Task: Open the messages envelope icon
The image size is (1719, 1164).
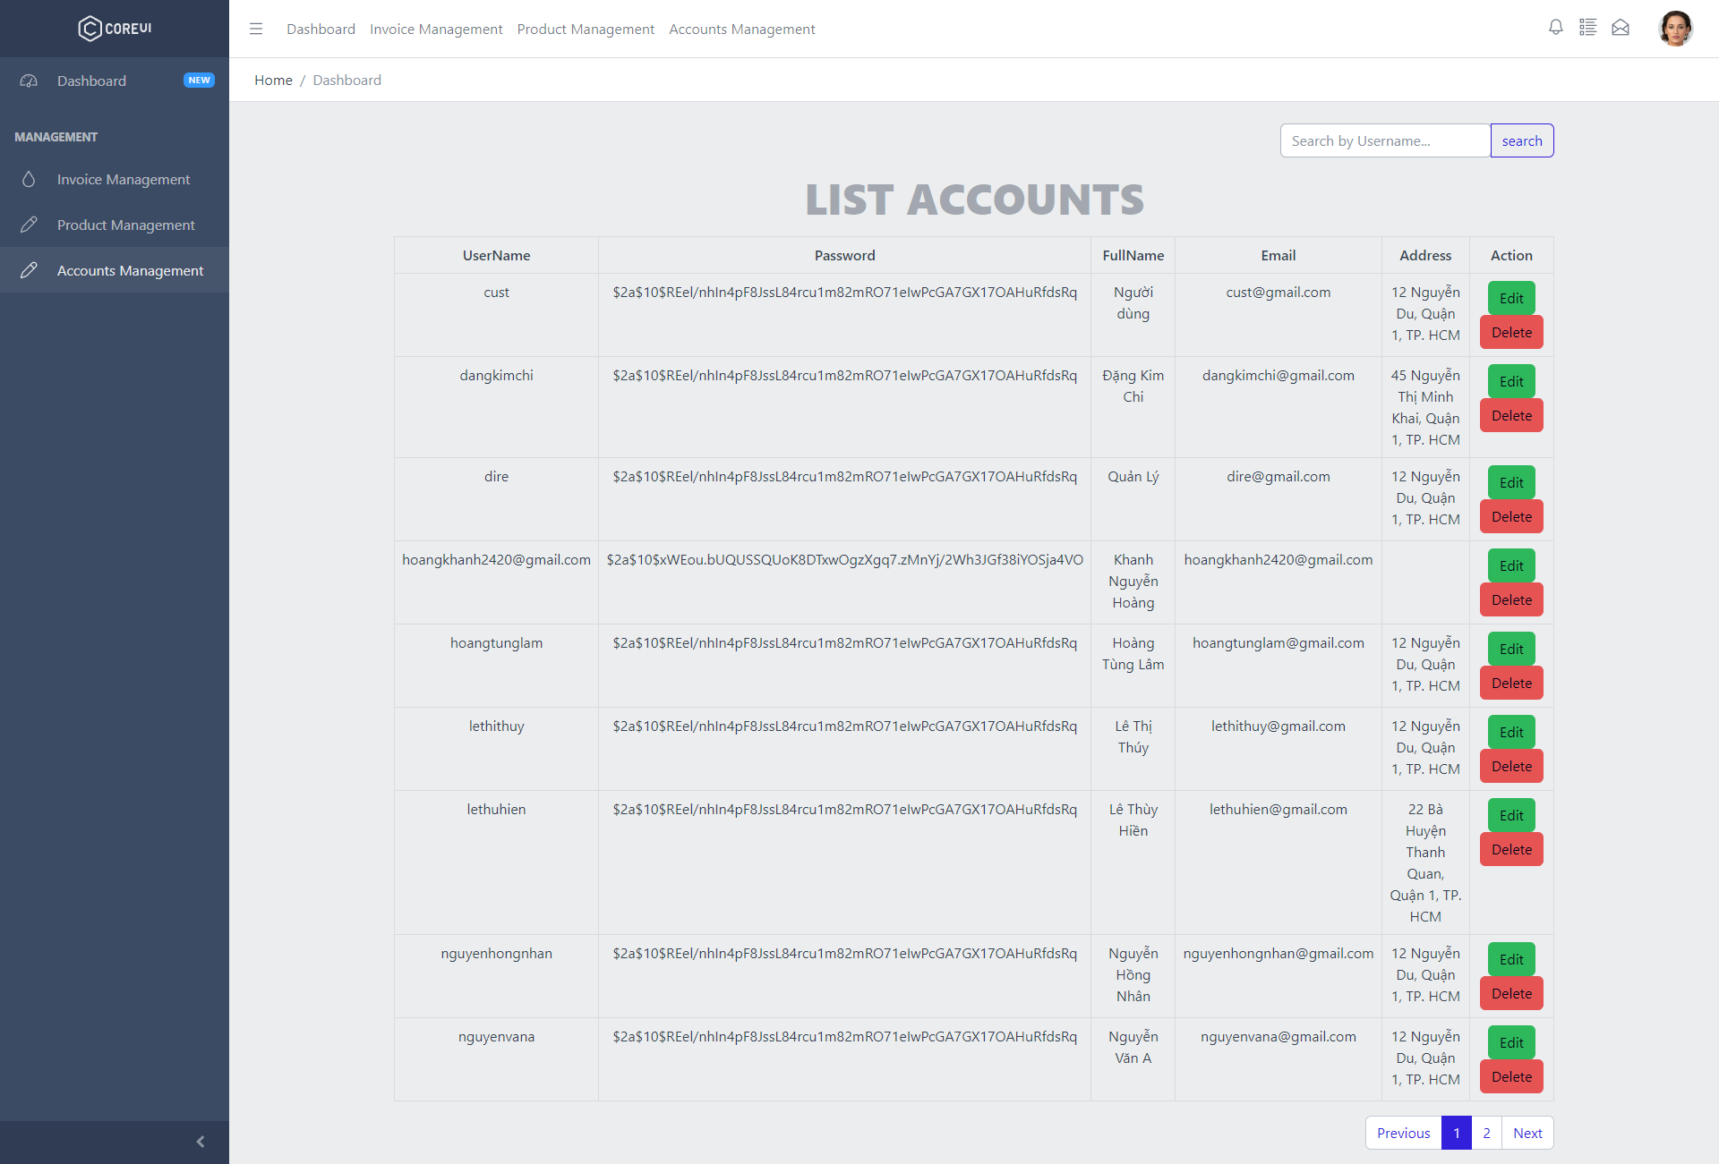Action: 1621,28
